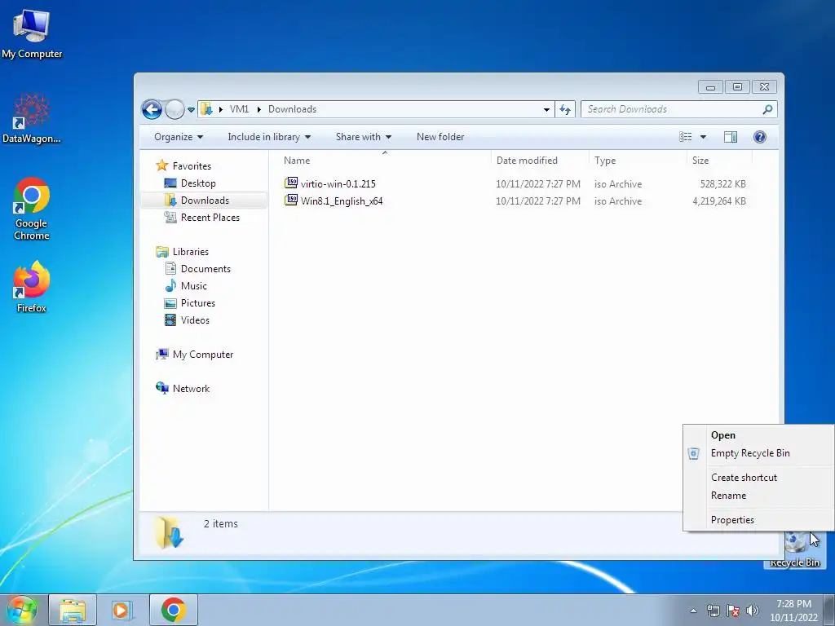The image size is (835, 626).
Task: Open Desktop under Favorites
Action: (198, 183)
